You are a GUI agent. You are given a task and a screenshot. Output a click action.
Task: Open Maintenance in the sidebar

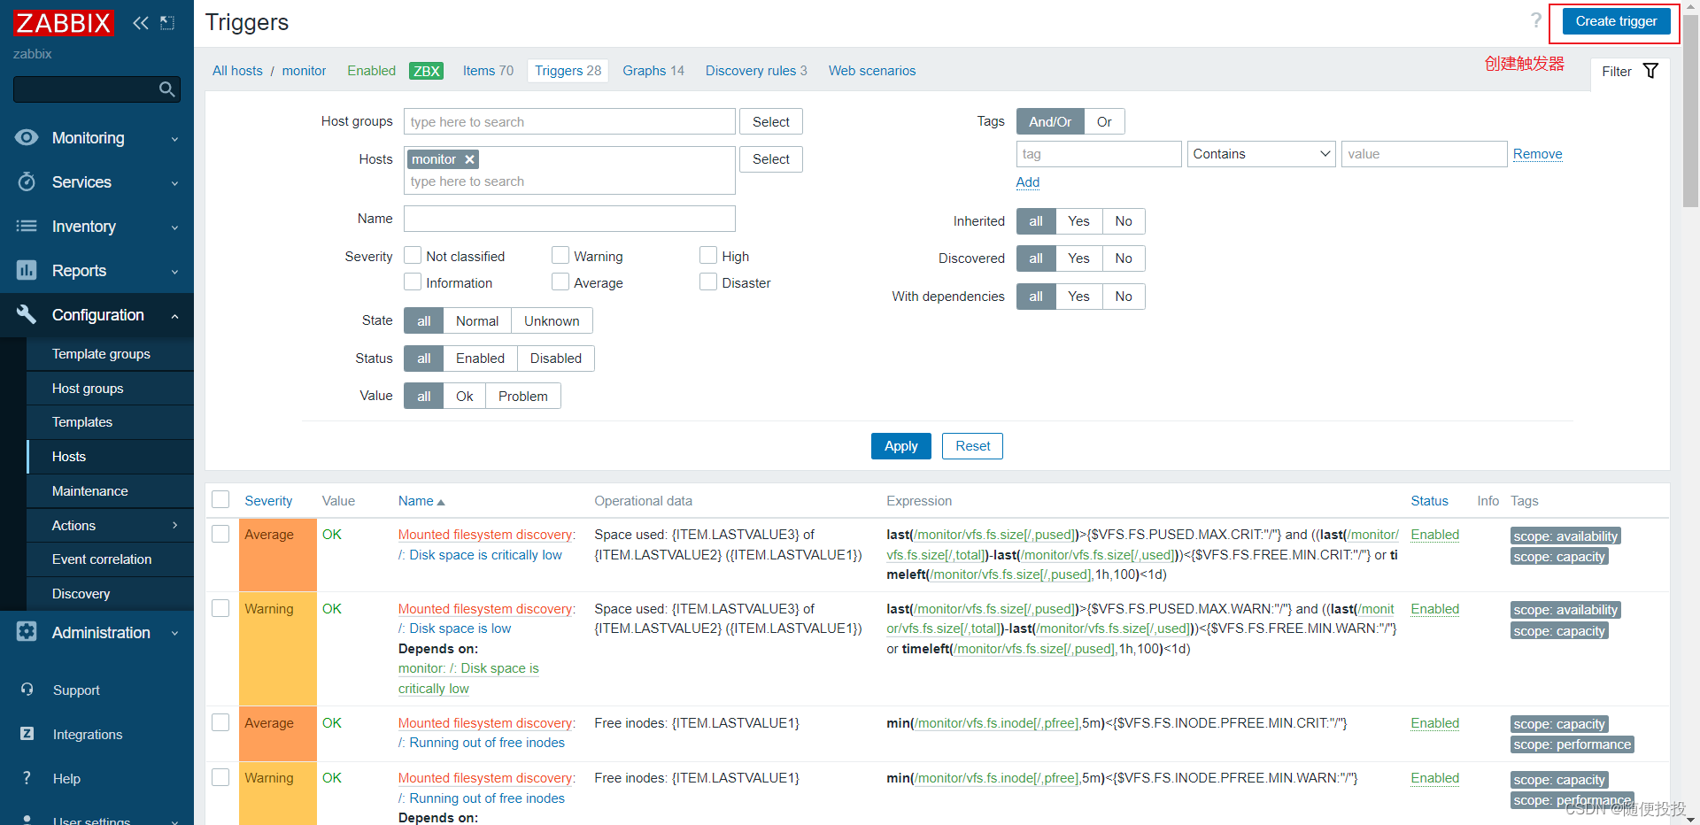click(x=110, y=491)
